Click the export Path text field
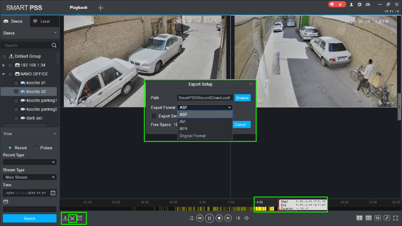 coord(205,98)
